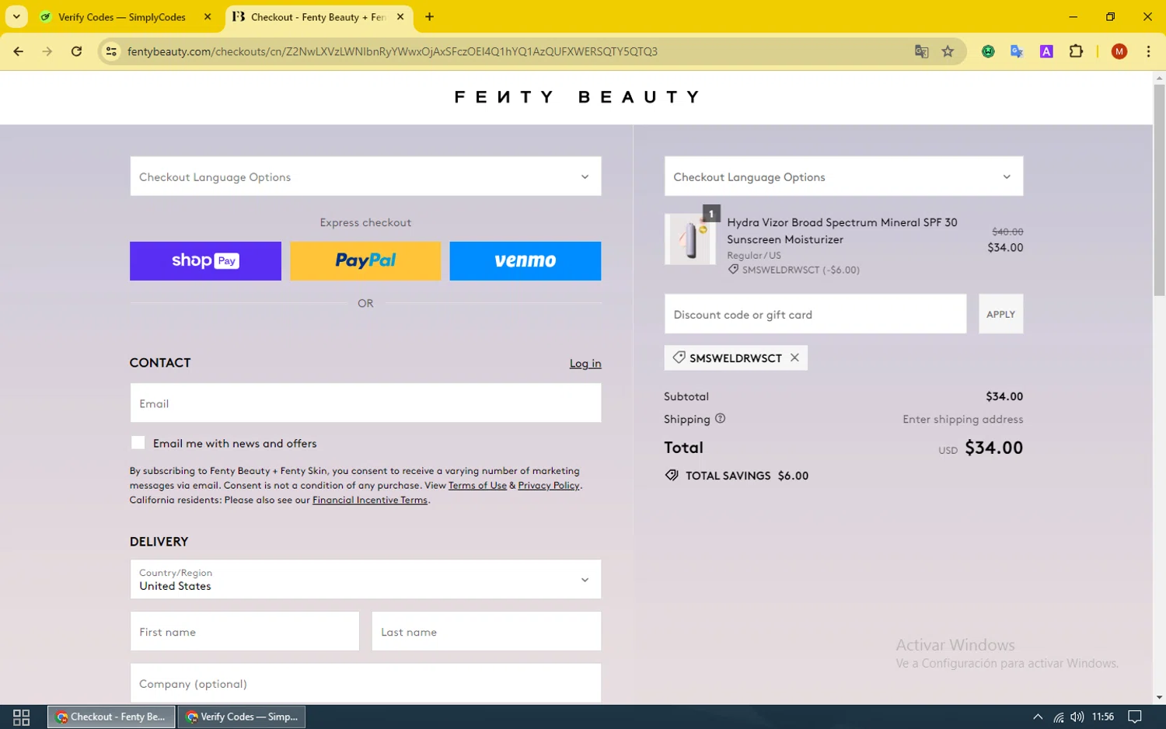Expand left Checkout Language Options dropdown
The width and height of the screenshot is (1166, 729).
click(365, 176)
